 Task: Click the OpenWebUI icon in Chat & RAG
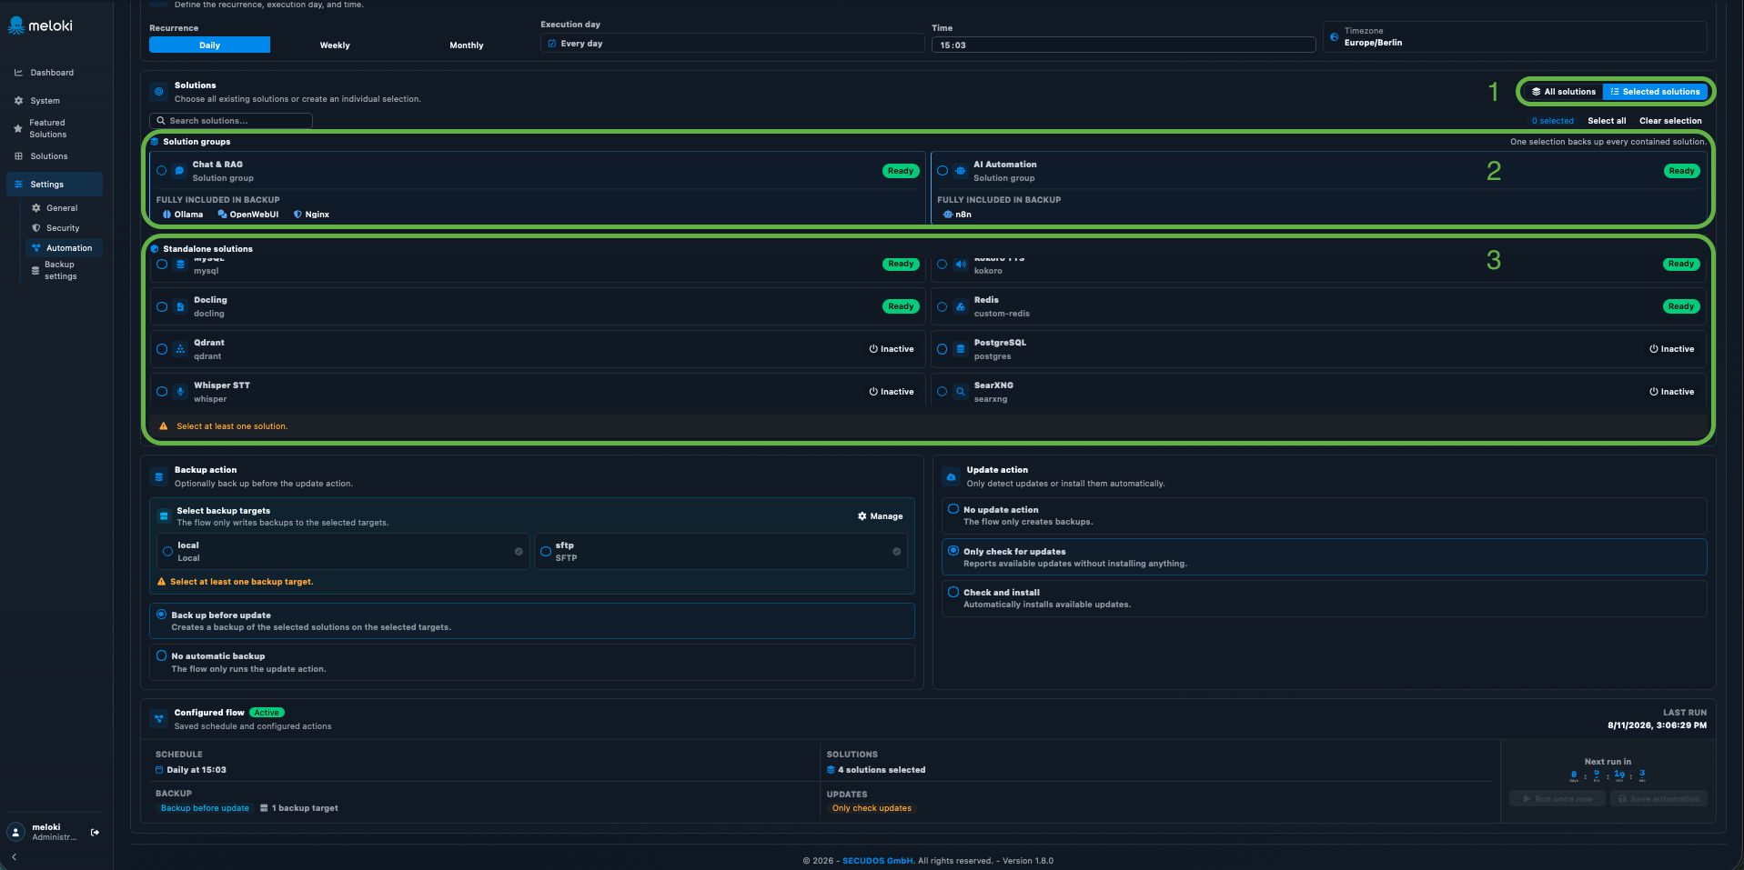click(222, 215)
